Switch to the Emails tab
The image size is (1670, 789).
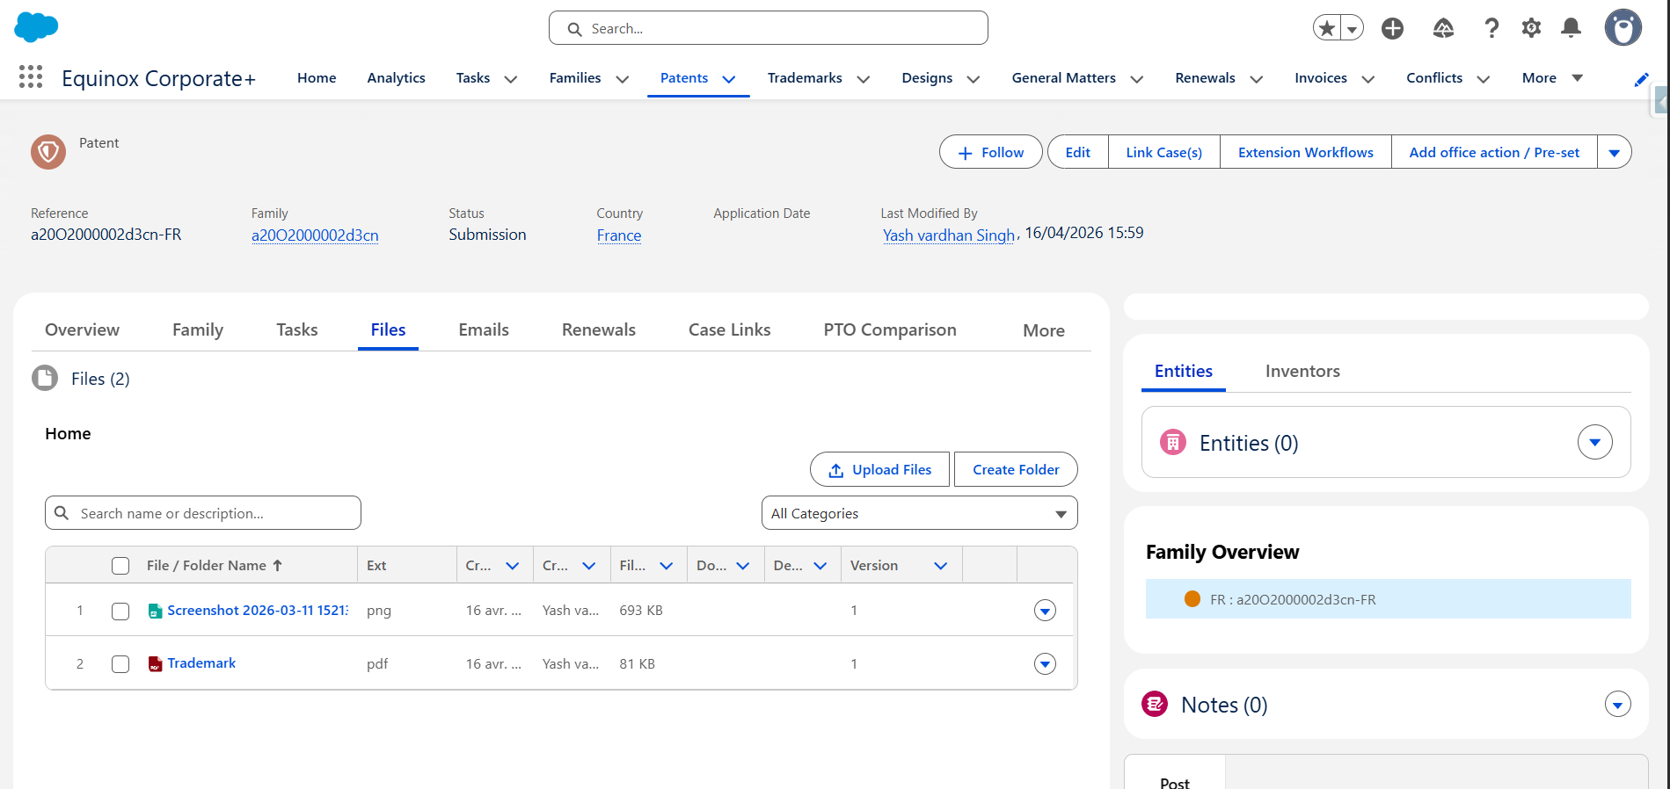[484, 330]
